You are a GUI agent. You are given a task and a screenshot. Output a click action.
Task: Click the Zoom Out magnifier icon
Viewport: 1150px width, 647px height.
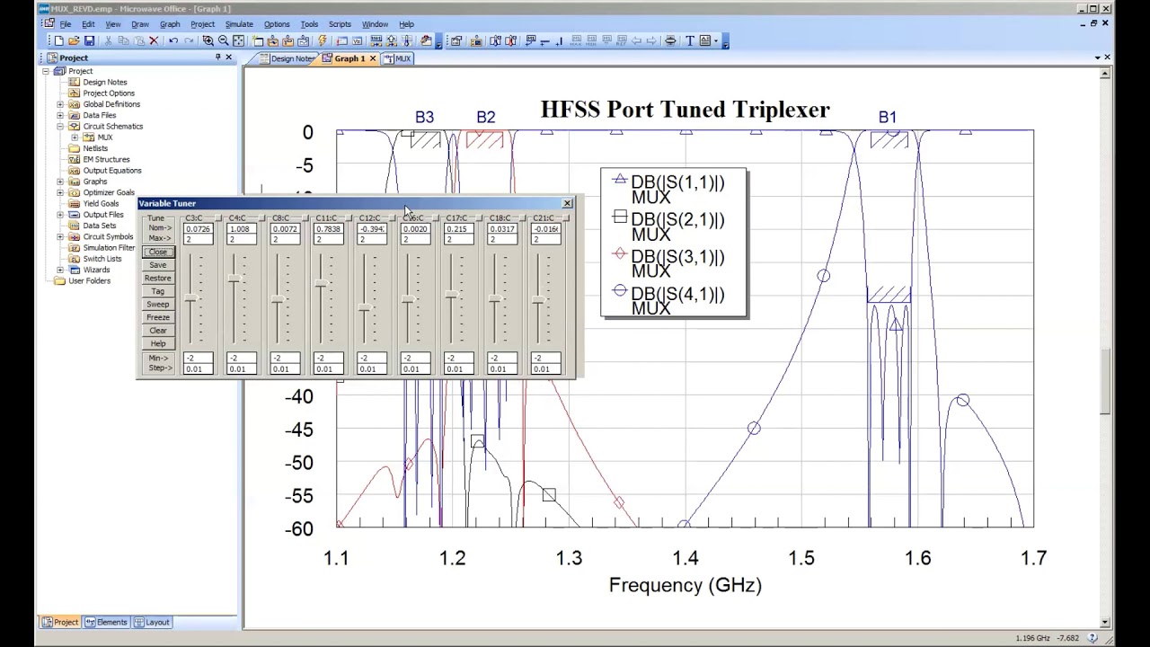pyautogui.click(x=223, y=40)
